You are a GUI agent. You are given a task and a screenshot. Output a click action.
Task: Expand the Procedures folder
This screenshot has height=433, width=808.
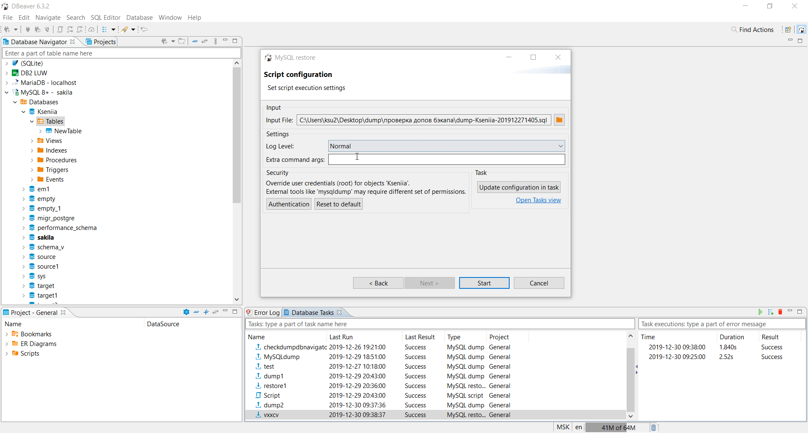(32, 160)
